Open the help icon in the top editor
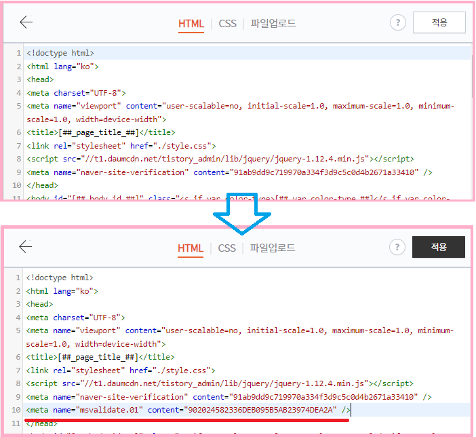 tap(397, 22)
